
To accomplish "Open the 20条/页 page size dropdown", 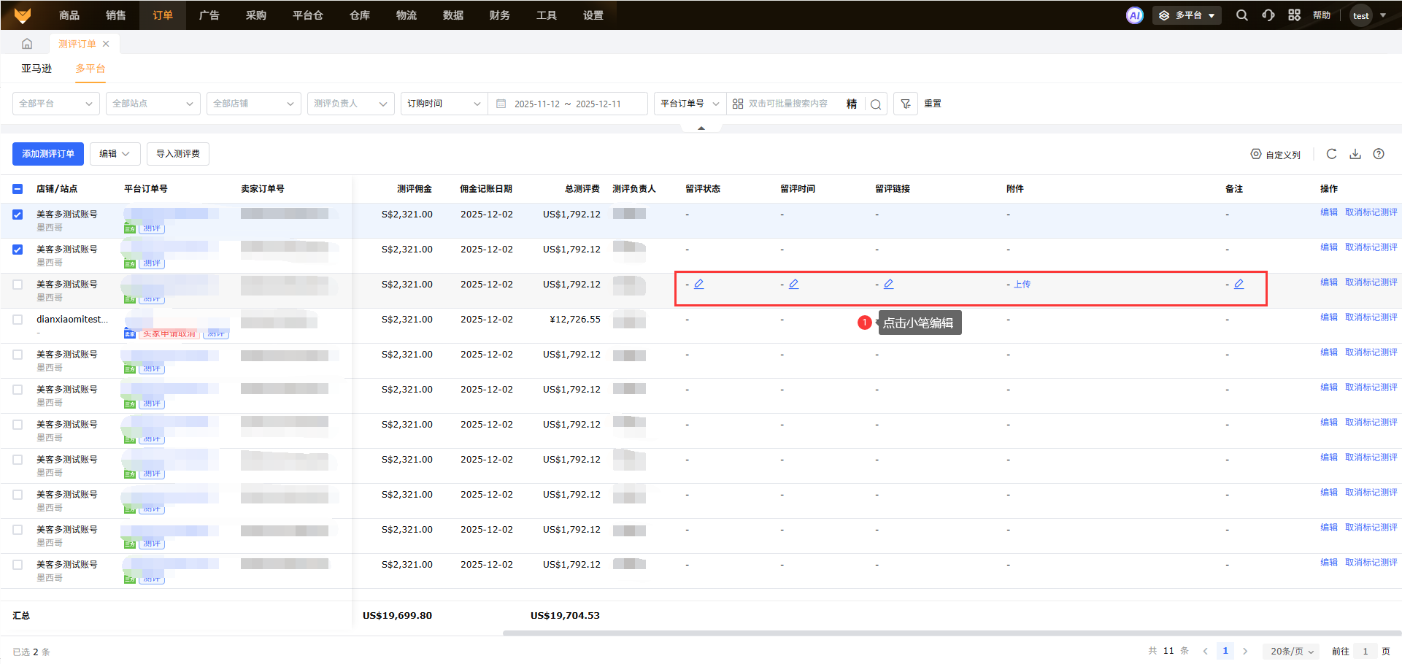I will pyautogui.click(x=1291, y=651).
